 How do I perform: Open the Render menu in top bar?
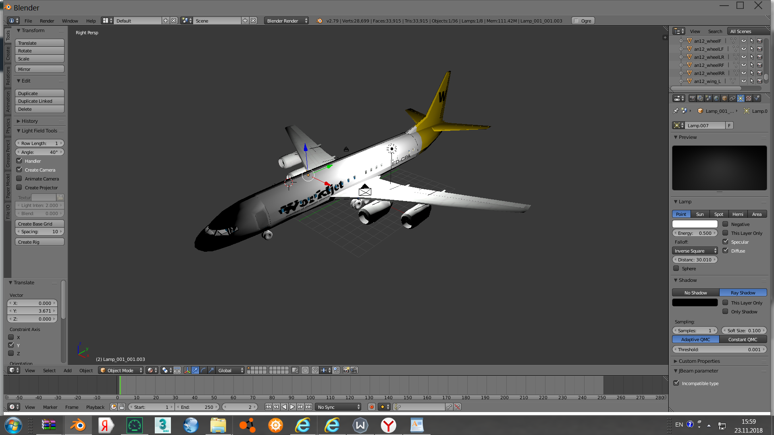coord(47,21)
